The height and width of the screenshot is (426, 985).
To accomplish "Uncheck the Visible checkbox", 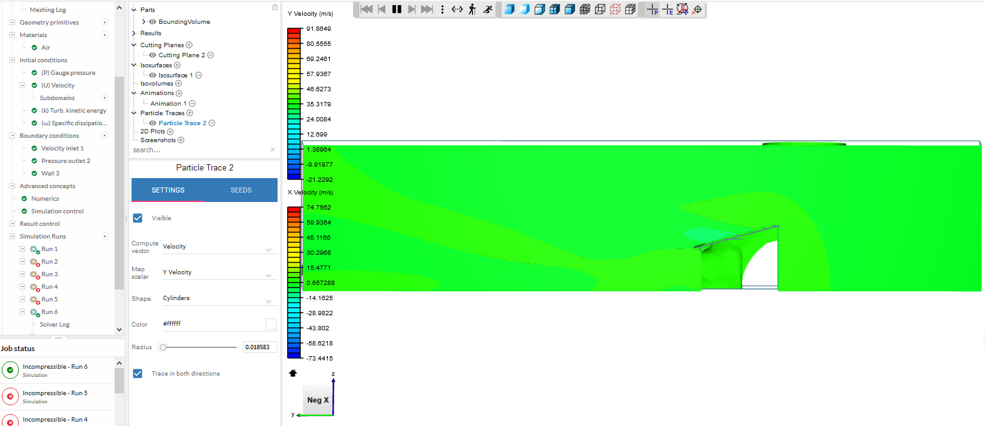I will click(x=138, y=218).
